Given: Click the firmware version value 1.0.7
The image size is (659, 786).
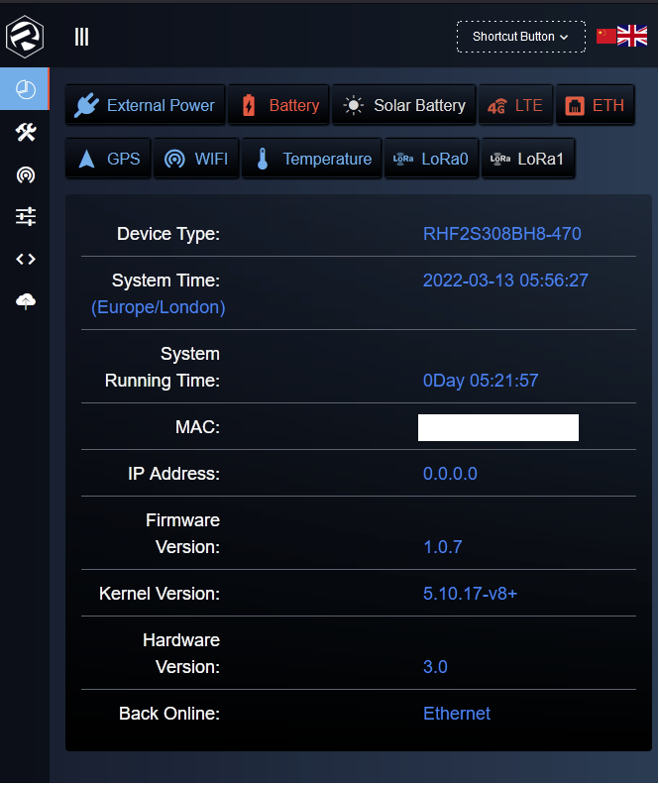Looking at the screenshot, I should (x=443, y=547).
